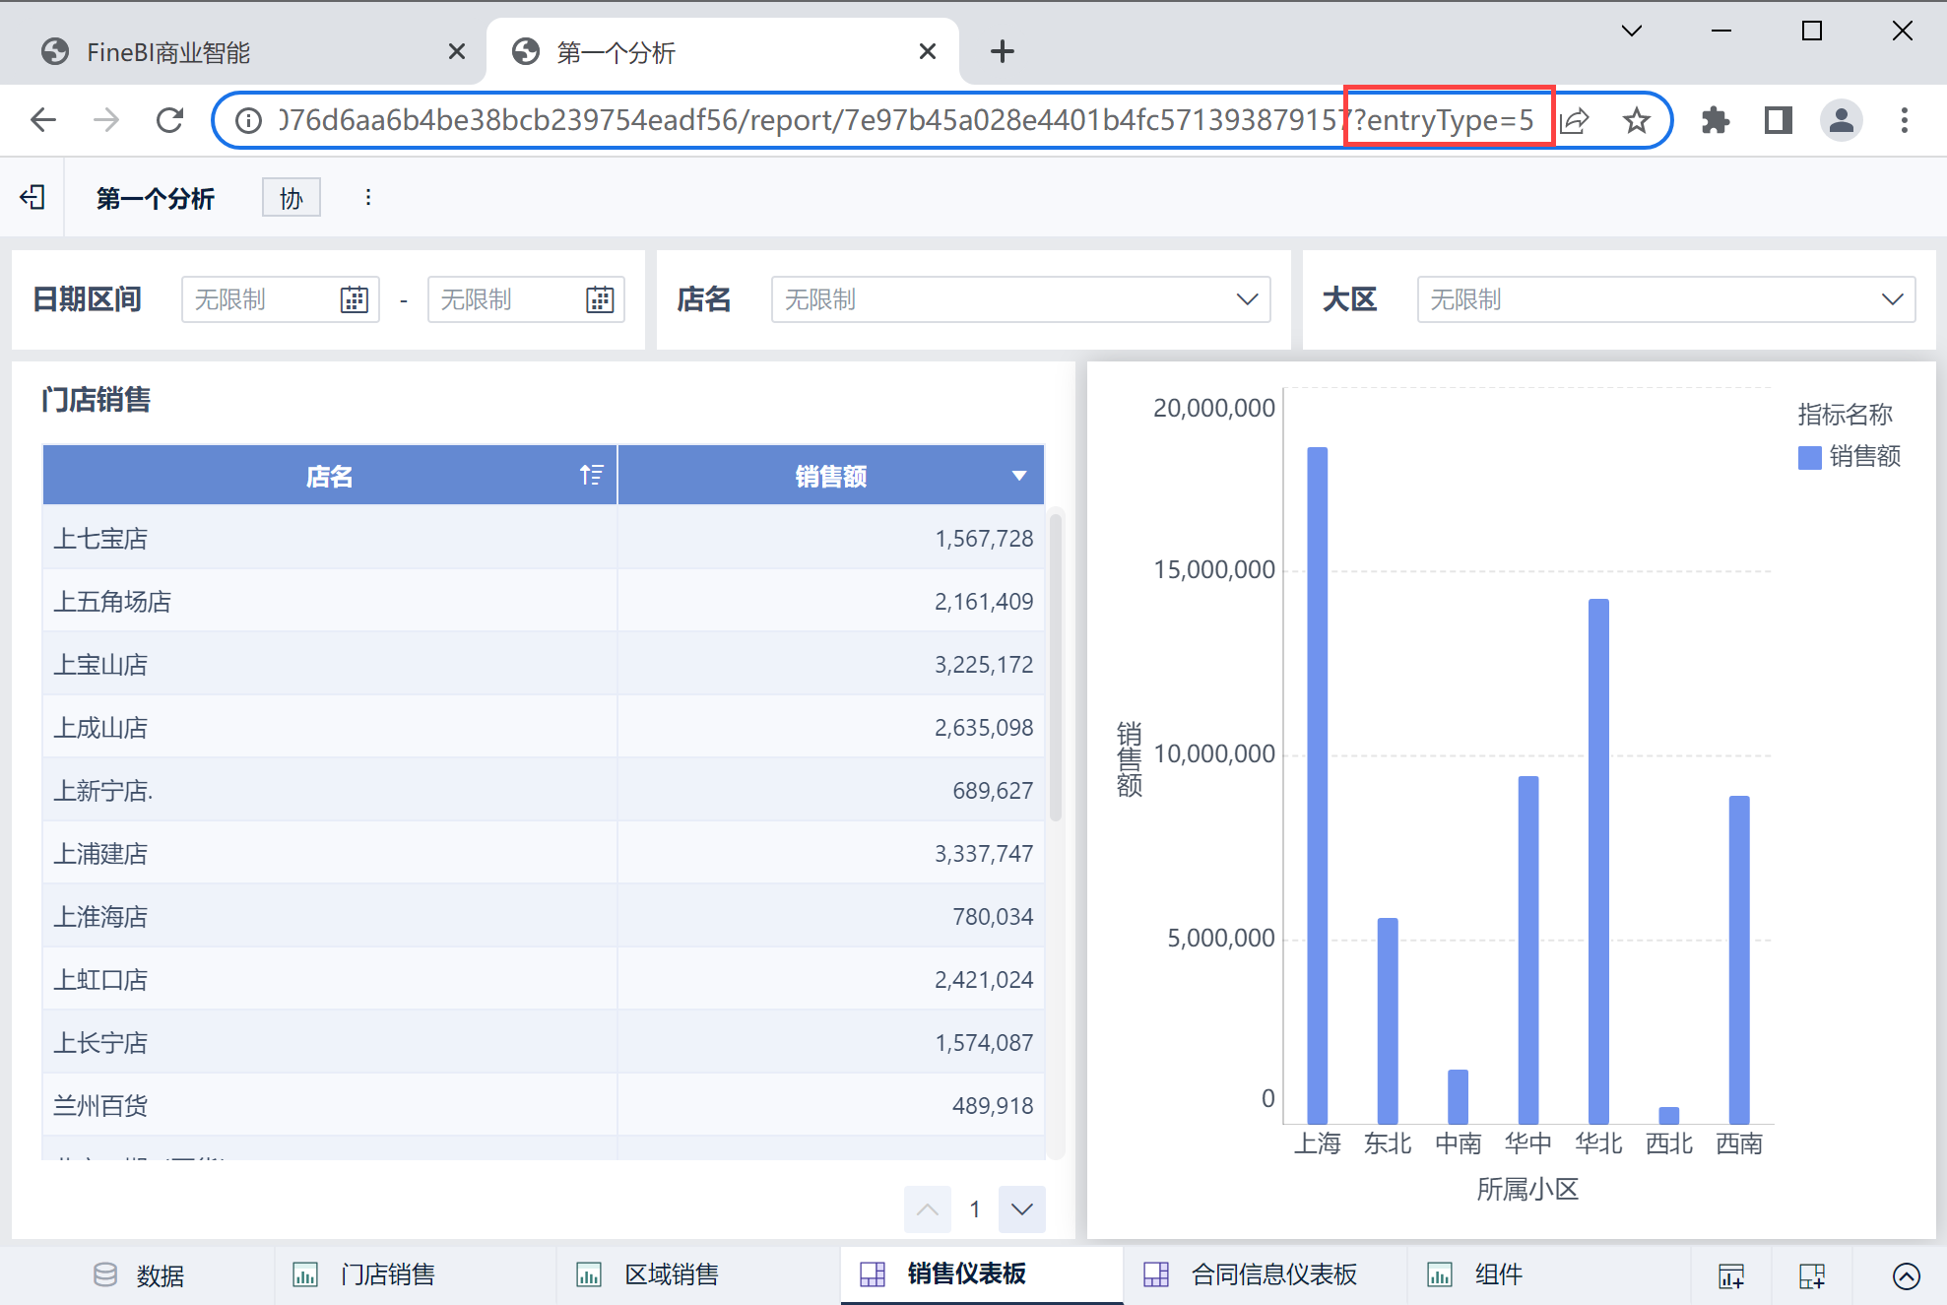1947x1305 pixels.
Task: Switch to FineBI商业智能 browser tab
Action: [167, 52]
